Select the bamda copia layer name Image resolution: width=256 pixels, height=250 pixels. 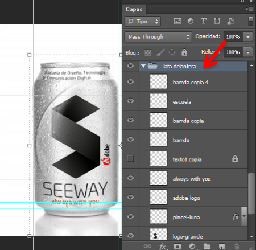click(x=188, y=121)
